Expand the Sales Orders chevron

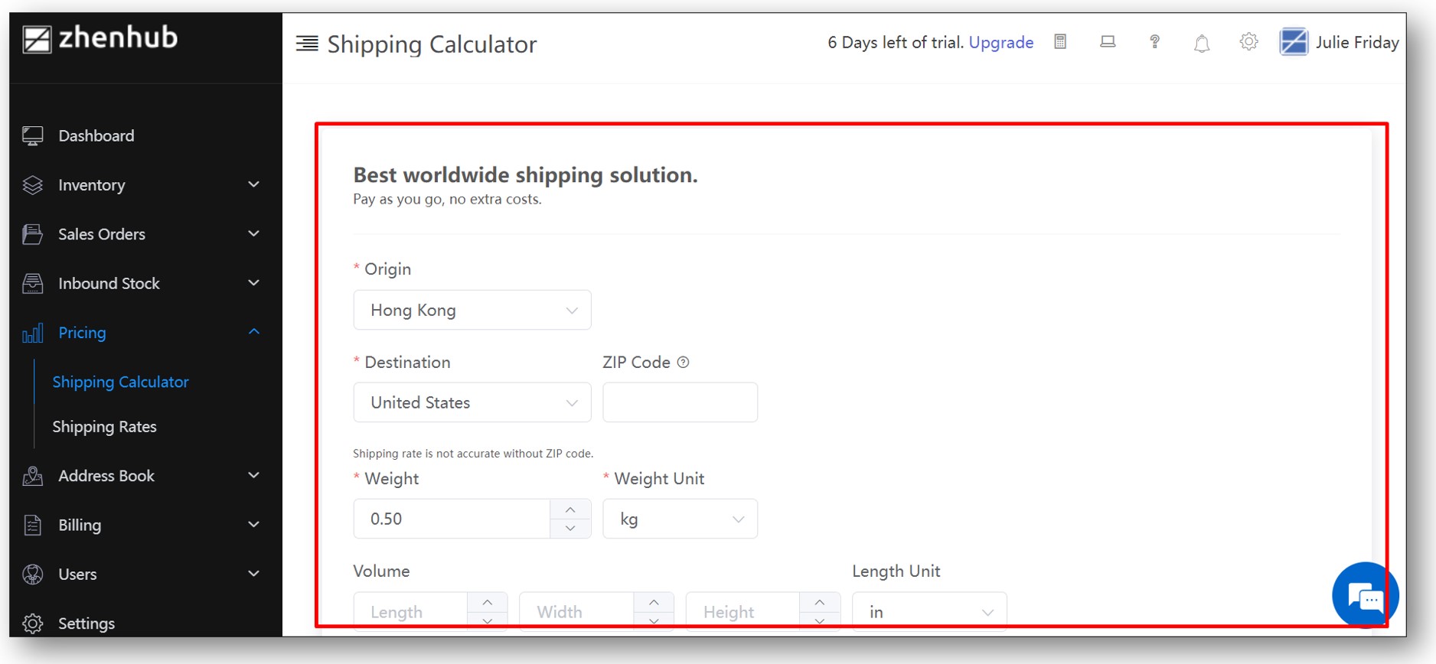(x=254, y=233)
